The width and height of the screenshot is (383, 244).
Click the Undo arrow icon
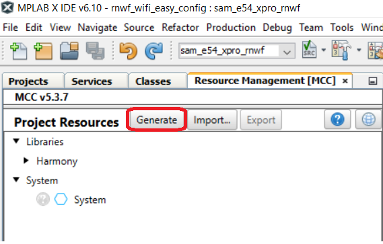(129, 51)
